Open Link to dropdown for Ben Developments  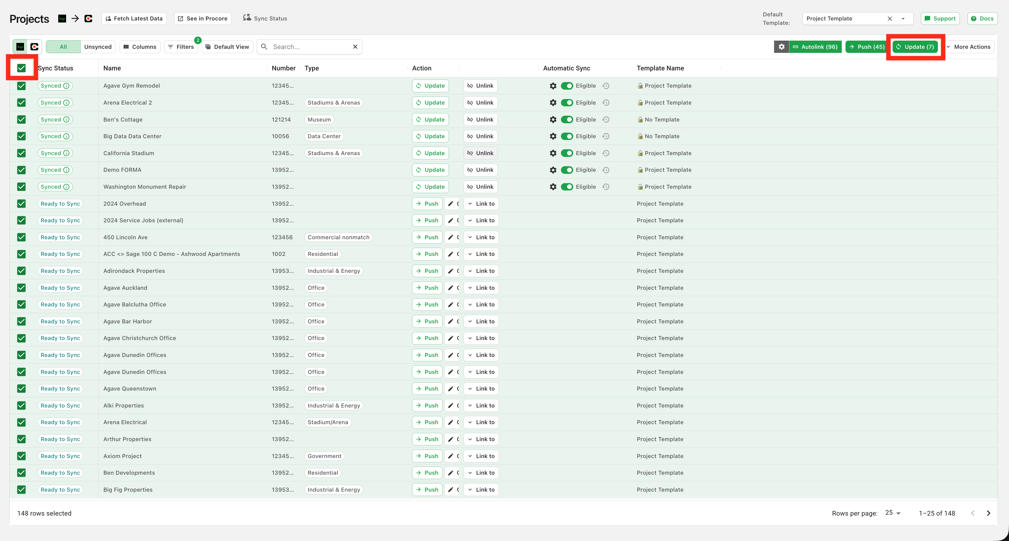click(x=481, y=473)
